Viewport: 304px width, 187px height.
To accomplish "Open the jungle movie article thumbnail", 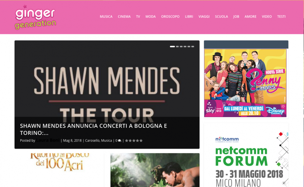I will pos(155,170).
